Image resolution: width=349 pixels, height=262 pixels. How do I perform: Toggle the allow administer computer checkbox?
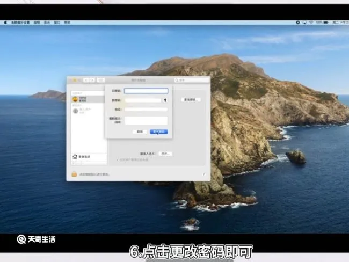pyautogui.click(x=117, y=159)
